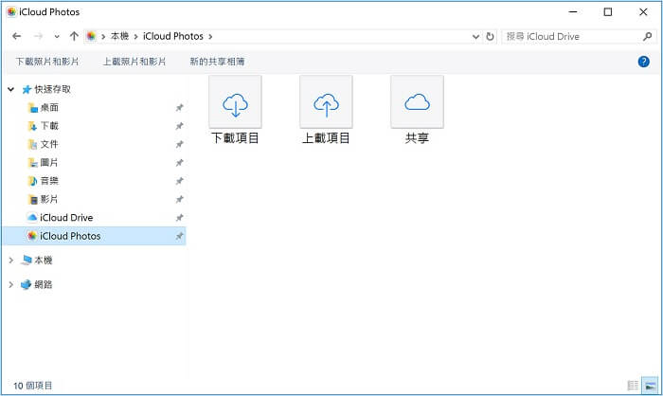Select 桌面 in quick access
The image size is (663, 396).
coord(49,107)
